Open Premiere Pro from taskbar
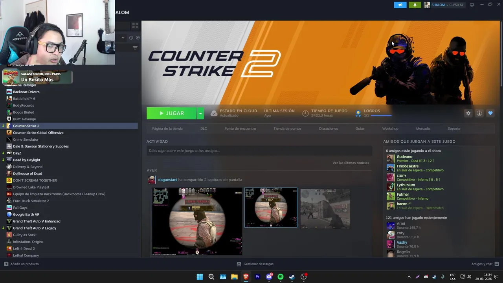503x283 pixels. [x=257, y=277]
